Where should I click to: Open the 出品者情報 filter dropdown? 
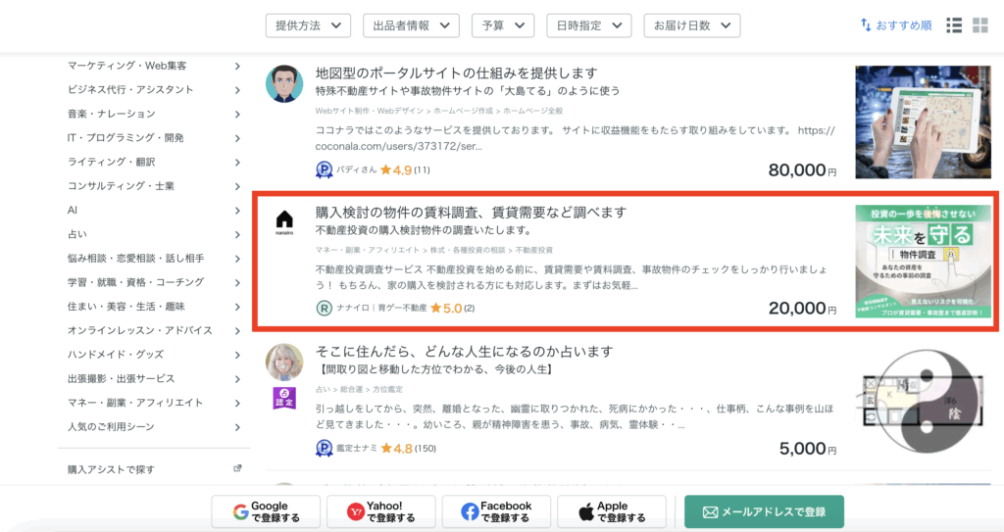click(x=411, y=25)
